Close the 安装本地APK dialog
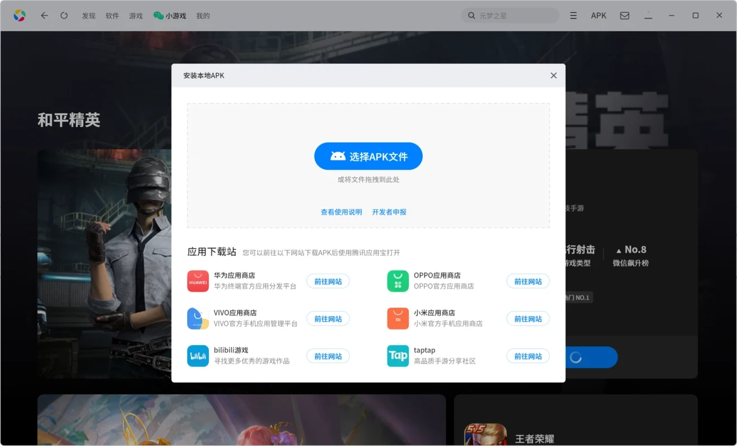 point(553,75)
